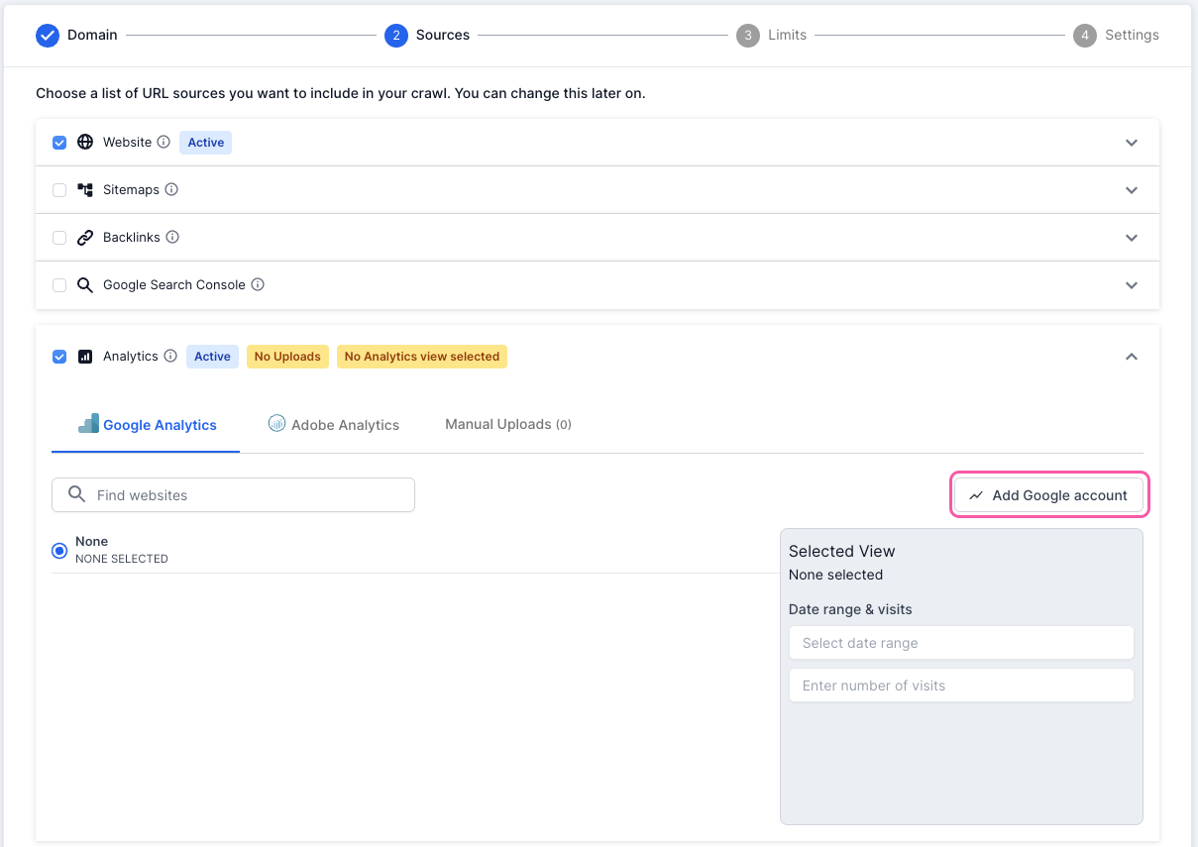Click the Active badge next to Analytics
The width and height of the screenshot is (1198, 847).
(x=212, y=357)
